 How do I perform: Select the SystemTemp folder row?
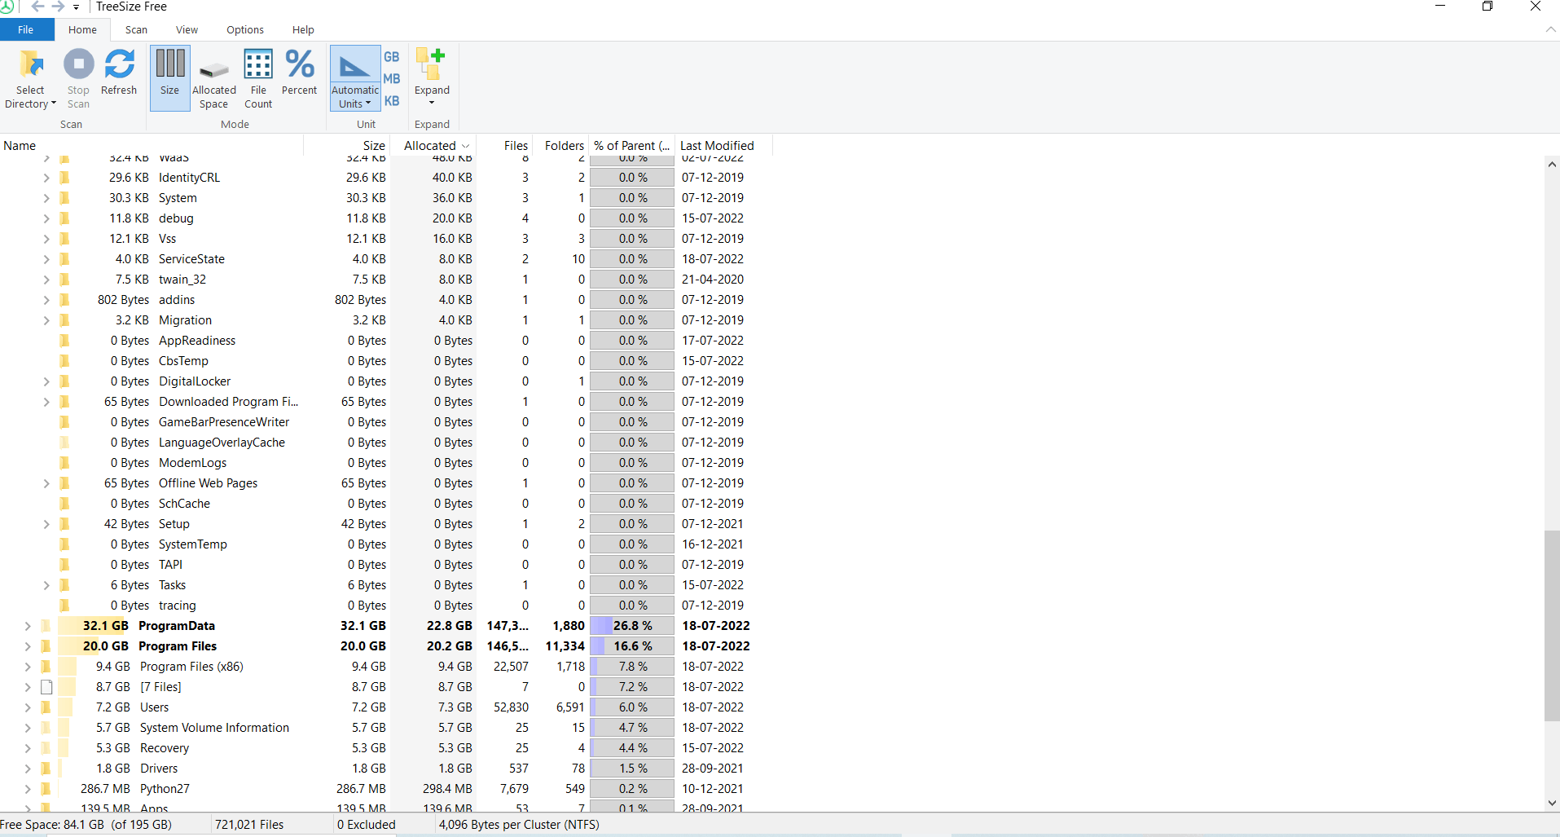386,544
